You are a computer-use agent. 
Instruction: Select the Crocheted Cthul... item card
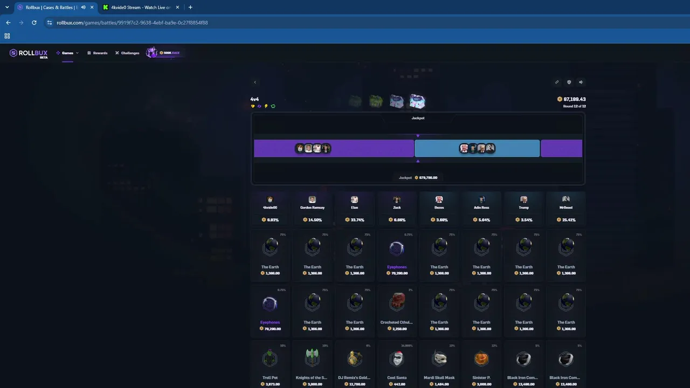tap(397, 311)
